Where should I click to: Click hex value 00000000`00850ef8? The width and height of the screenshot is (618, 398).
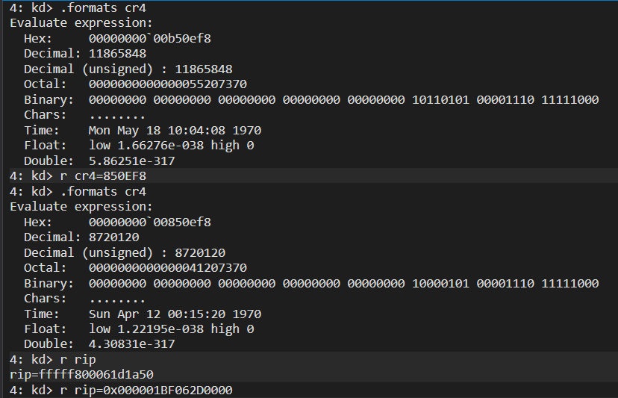pyautogui.click(x=150, y=223)
